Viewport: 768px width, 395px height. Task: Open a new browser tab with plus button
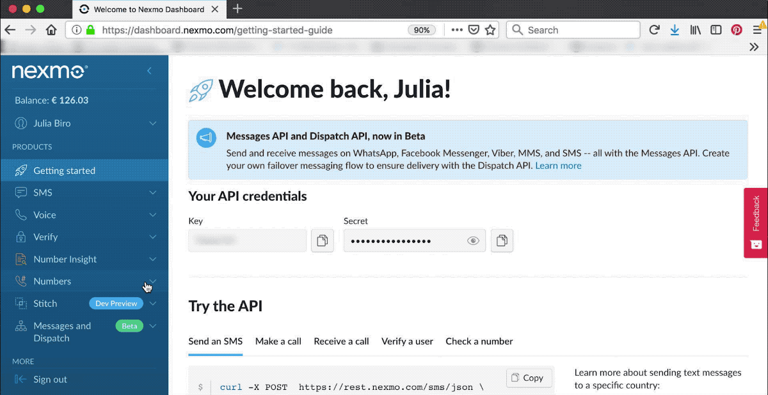[x=237, y=9]
